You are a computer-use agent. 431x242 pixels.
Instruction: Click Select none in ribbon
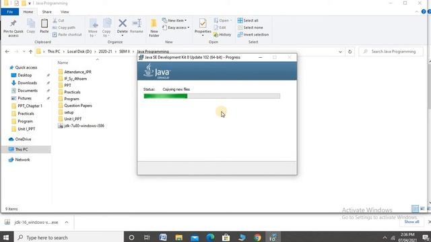(250, 28)
